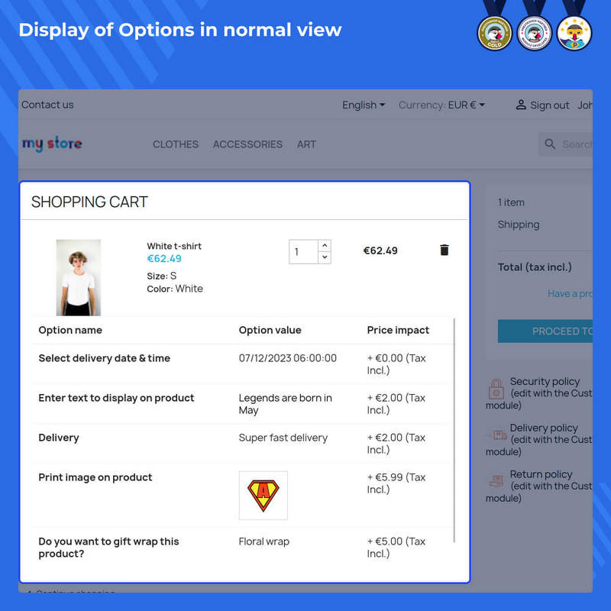Click the Proceed to checkout button
This screenshot has width=611, height=611.
[x=545, y=331]
